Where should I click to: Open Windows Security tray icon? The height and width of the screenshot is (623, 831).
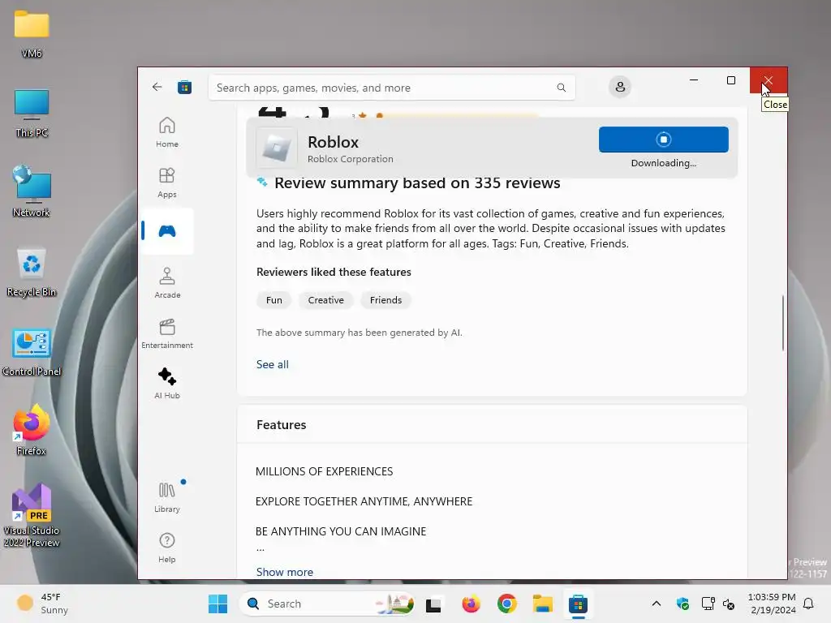point(682,604)
